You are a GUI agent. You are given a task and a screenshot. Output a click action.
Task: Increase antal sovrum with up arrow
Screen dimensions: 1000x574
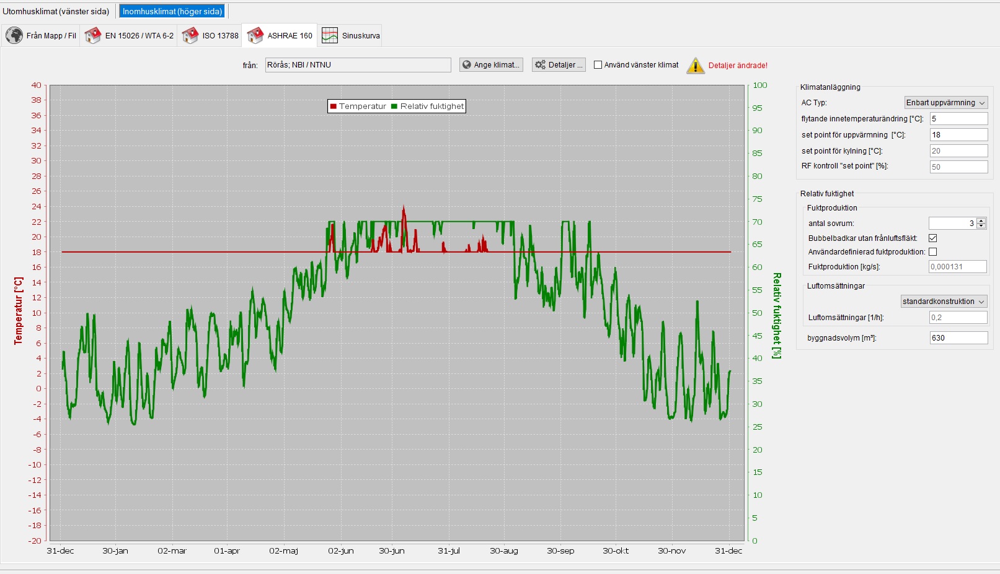tap(981, 220)
